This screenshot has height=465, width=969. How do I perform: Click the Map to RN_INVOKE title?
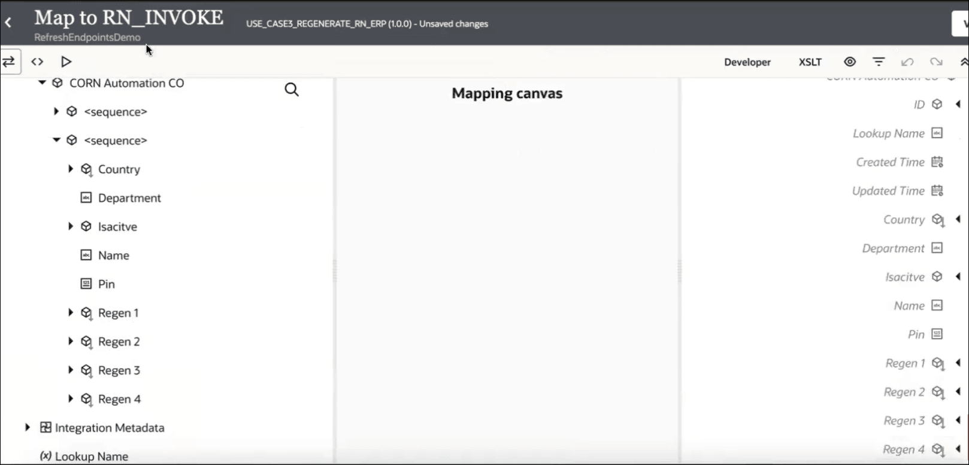[129, 17]
